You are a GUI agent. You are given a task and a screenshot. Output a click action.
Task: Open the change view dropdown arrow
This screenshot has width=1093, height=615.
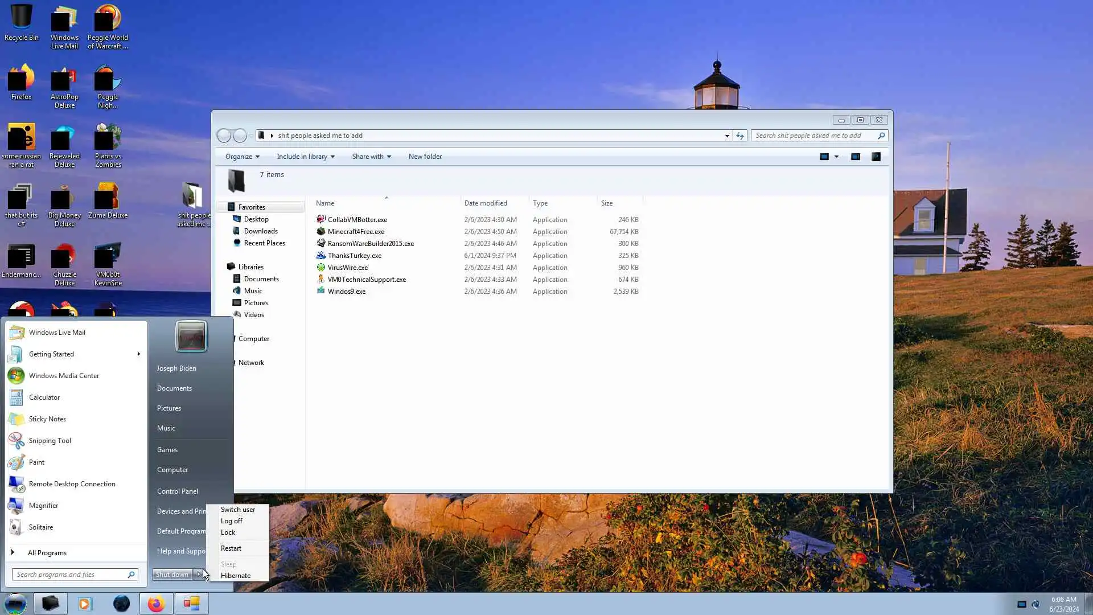tap(836, 157)
